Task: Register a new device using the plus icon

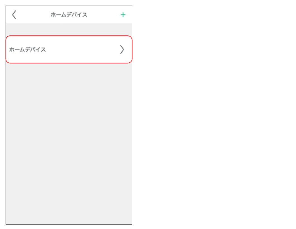Action: (x=123, y=15)
